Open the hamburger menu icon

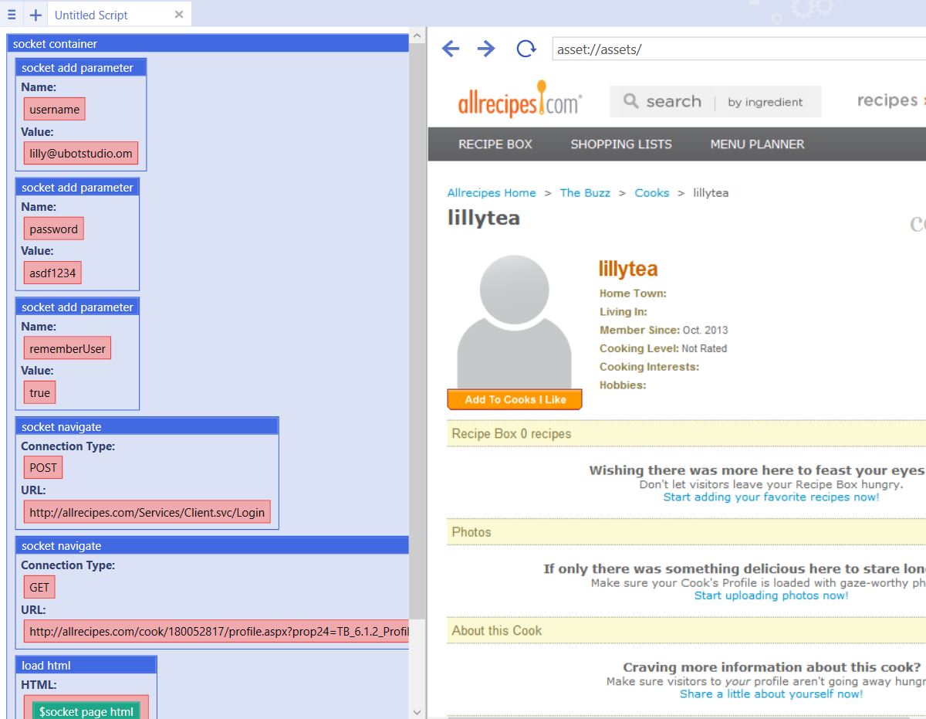(12, 15)
